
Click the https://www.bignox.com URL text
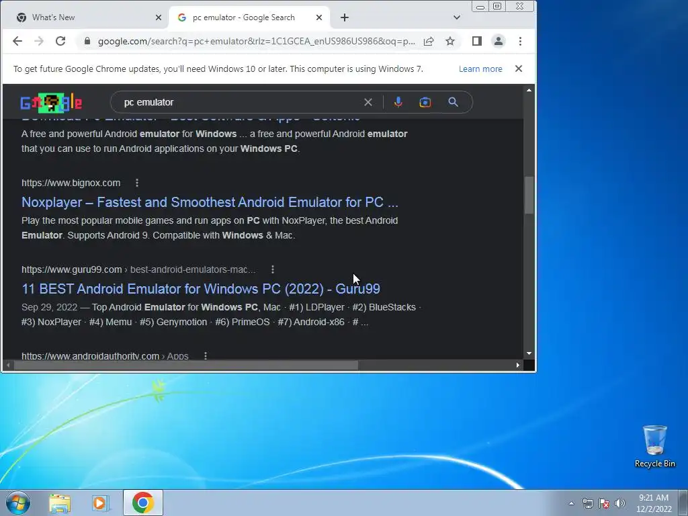71,183
